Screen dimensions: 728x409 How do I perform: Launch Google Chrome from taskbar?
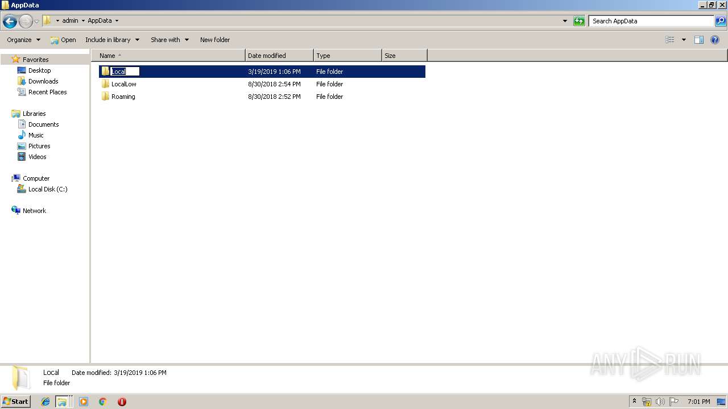click(x=103, y=402)
